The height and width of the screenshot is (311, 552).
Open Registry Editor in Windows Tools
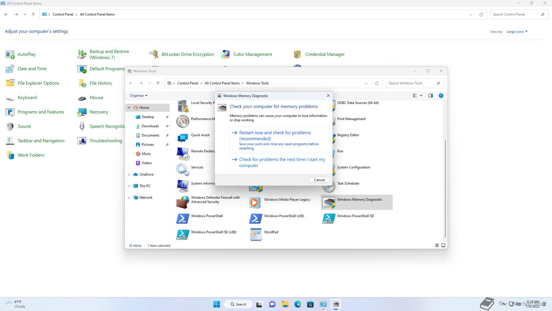tap(348, 135)
